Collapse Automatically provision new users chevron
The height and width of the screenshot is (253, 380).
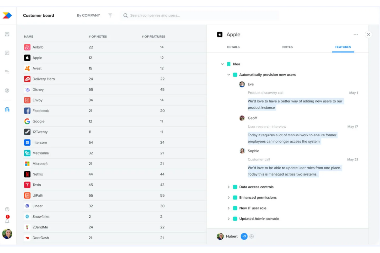[x=229, y=75]
